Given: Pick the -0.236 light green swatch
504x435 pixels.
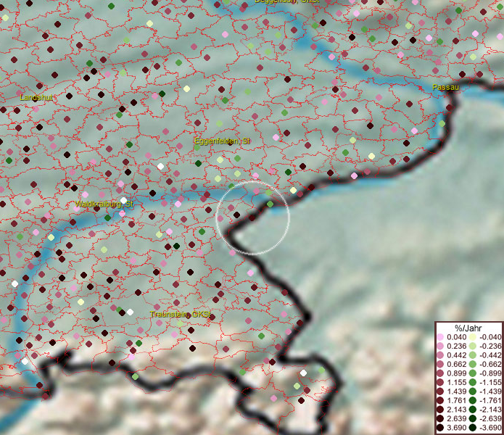Looking at the screenshot, I should click(x=473, y=346).
